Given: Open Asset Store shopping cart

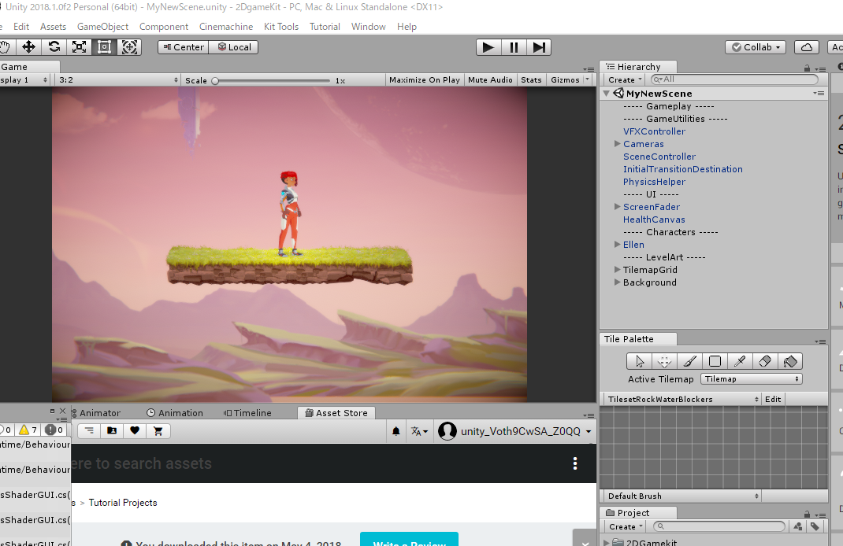Looking at the screenshot, I should click(158, 430).
